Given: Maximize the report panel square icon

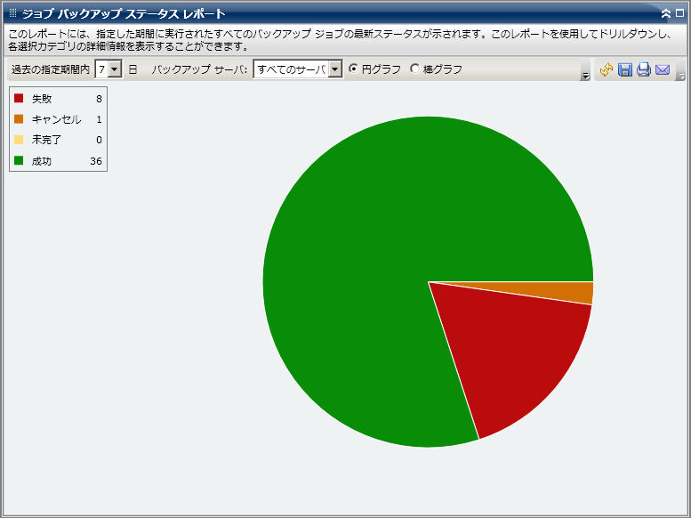Looking at the screenshot, I should [679, 13].
